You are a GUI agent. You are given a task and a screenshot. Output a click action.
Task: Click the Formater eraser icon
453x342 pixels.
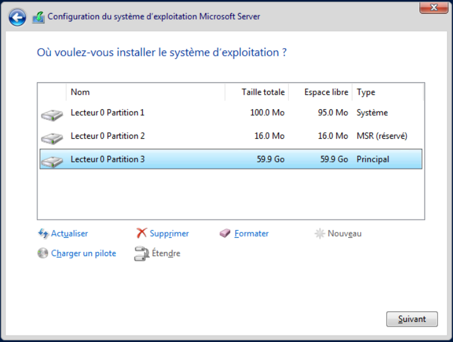click(x=225, y=234)
